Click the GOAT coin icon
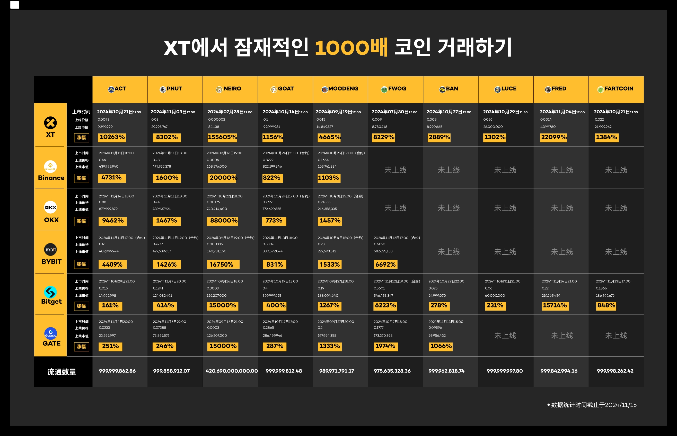Viewport: 677px width, 436px height. pyautogui.click(x=274, y=90)
